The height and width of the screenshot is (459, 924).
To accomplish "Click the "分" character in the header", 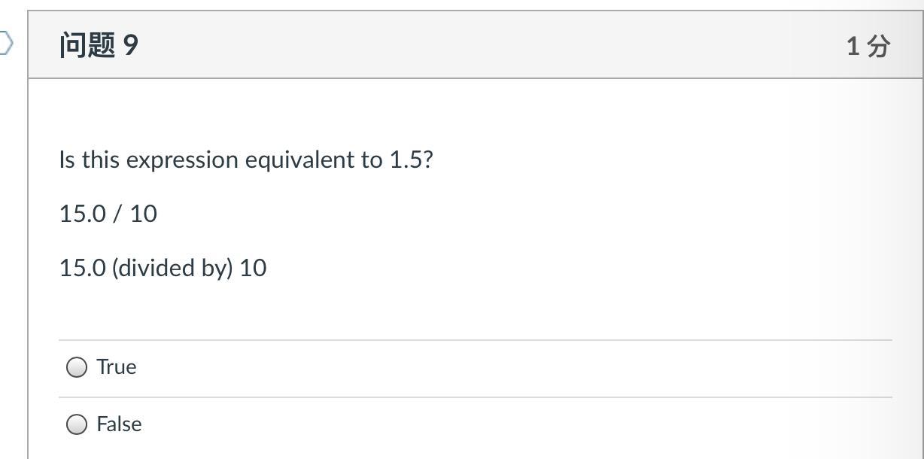I will click(878, 47).
